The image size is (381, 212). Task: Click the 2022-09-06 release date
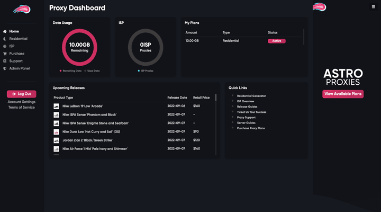(x=176, y=106)
